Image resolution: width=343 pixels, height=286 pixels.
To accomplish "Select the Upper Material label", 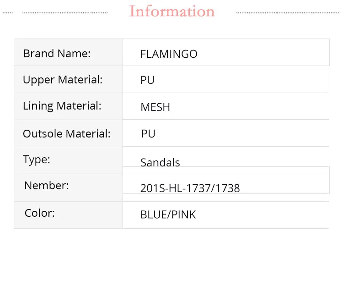I will pyautogui.click(x=63, y=80).
